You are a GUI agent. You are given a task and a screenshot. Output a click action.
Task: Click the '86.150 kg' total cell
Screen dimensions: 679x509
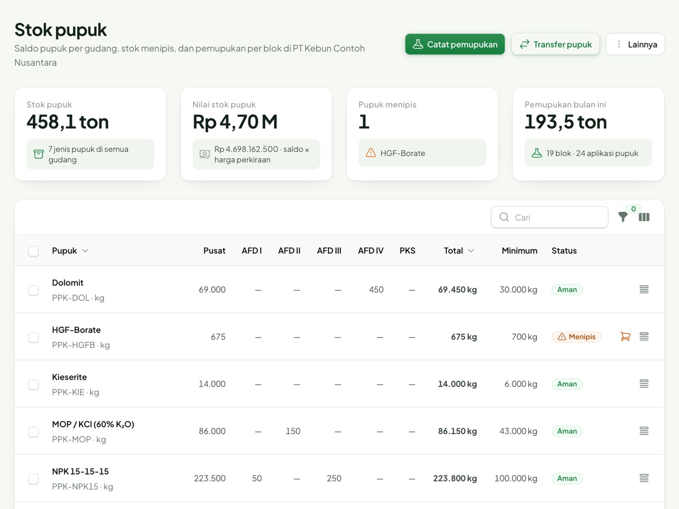tap(457, 431)
